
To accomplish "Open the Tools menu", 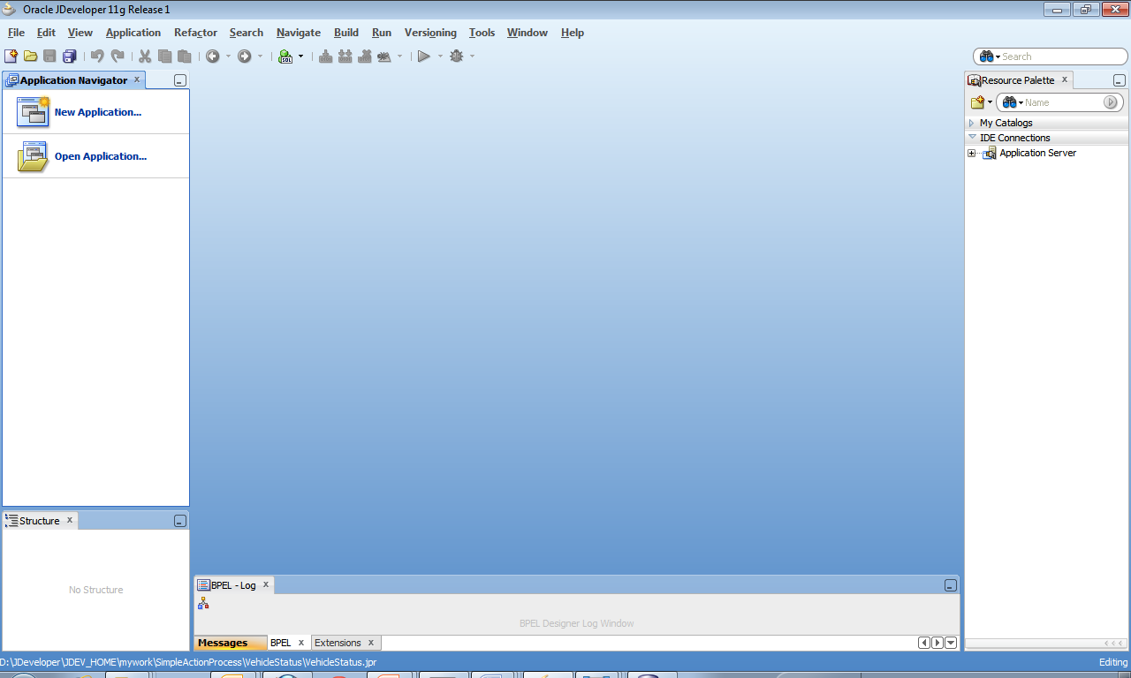I will (x=482, y=33).
